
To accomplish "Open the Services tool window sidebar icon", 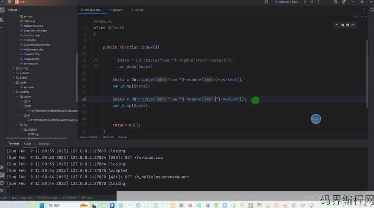I will (2, 167).
